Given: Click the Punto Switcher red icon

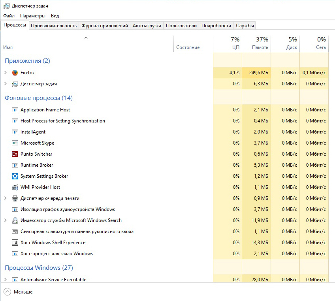Looking at the screenshot, I should (15, 154).
